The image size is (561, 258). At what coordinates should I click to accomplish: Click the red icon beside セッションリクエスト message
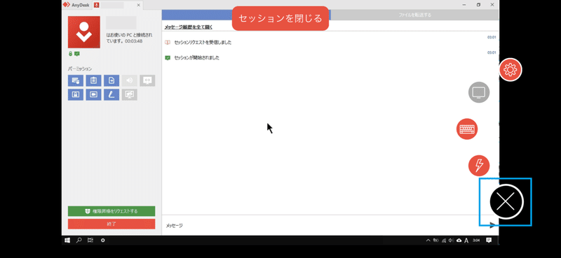pos(168,43)
